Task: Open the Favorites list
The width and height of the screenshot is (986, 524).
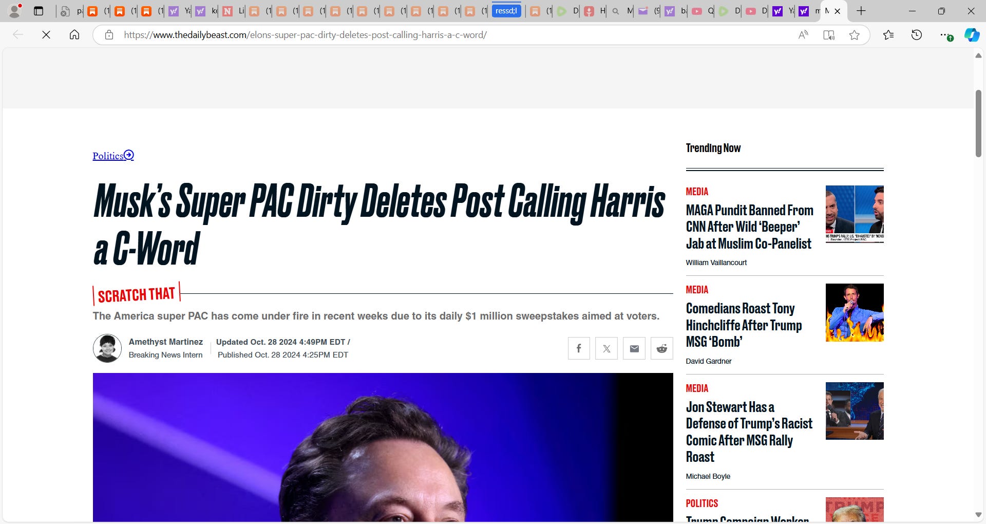Action: 888,35
